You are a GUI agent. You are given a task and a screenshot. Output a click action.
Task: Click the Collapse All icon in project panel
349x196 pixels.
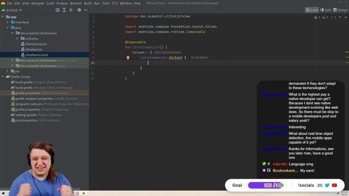pyautogui.click(x=71, y=10)
